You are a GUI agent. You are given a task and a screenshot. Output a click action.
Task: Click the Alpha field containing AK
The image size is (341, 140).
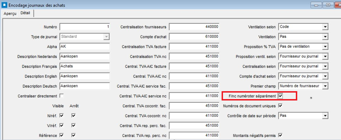(x=84, y=47)
